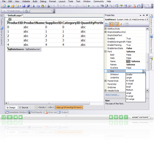
Task: Open the Error List tab
Action: coord(51,112)
